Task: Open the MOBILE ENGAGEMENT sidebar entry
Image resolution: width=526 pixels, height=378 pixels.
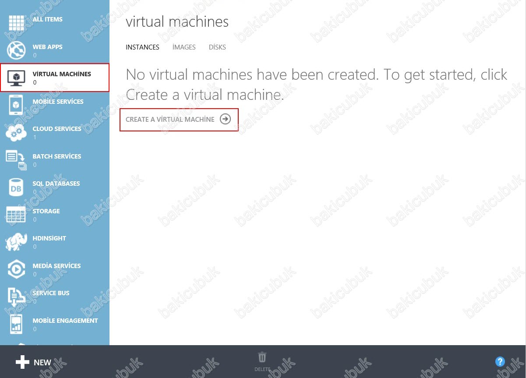Action: tap(55, 324)
